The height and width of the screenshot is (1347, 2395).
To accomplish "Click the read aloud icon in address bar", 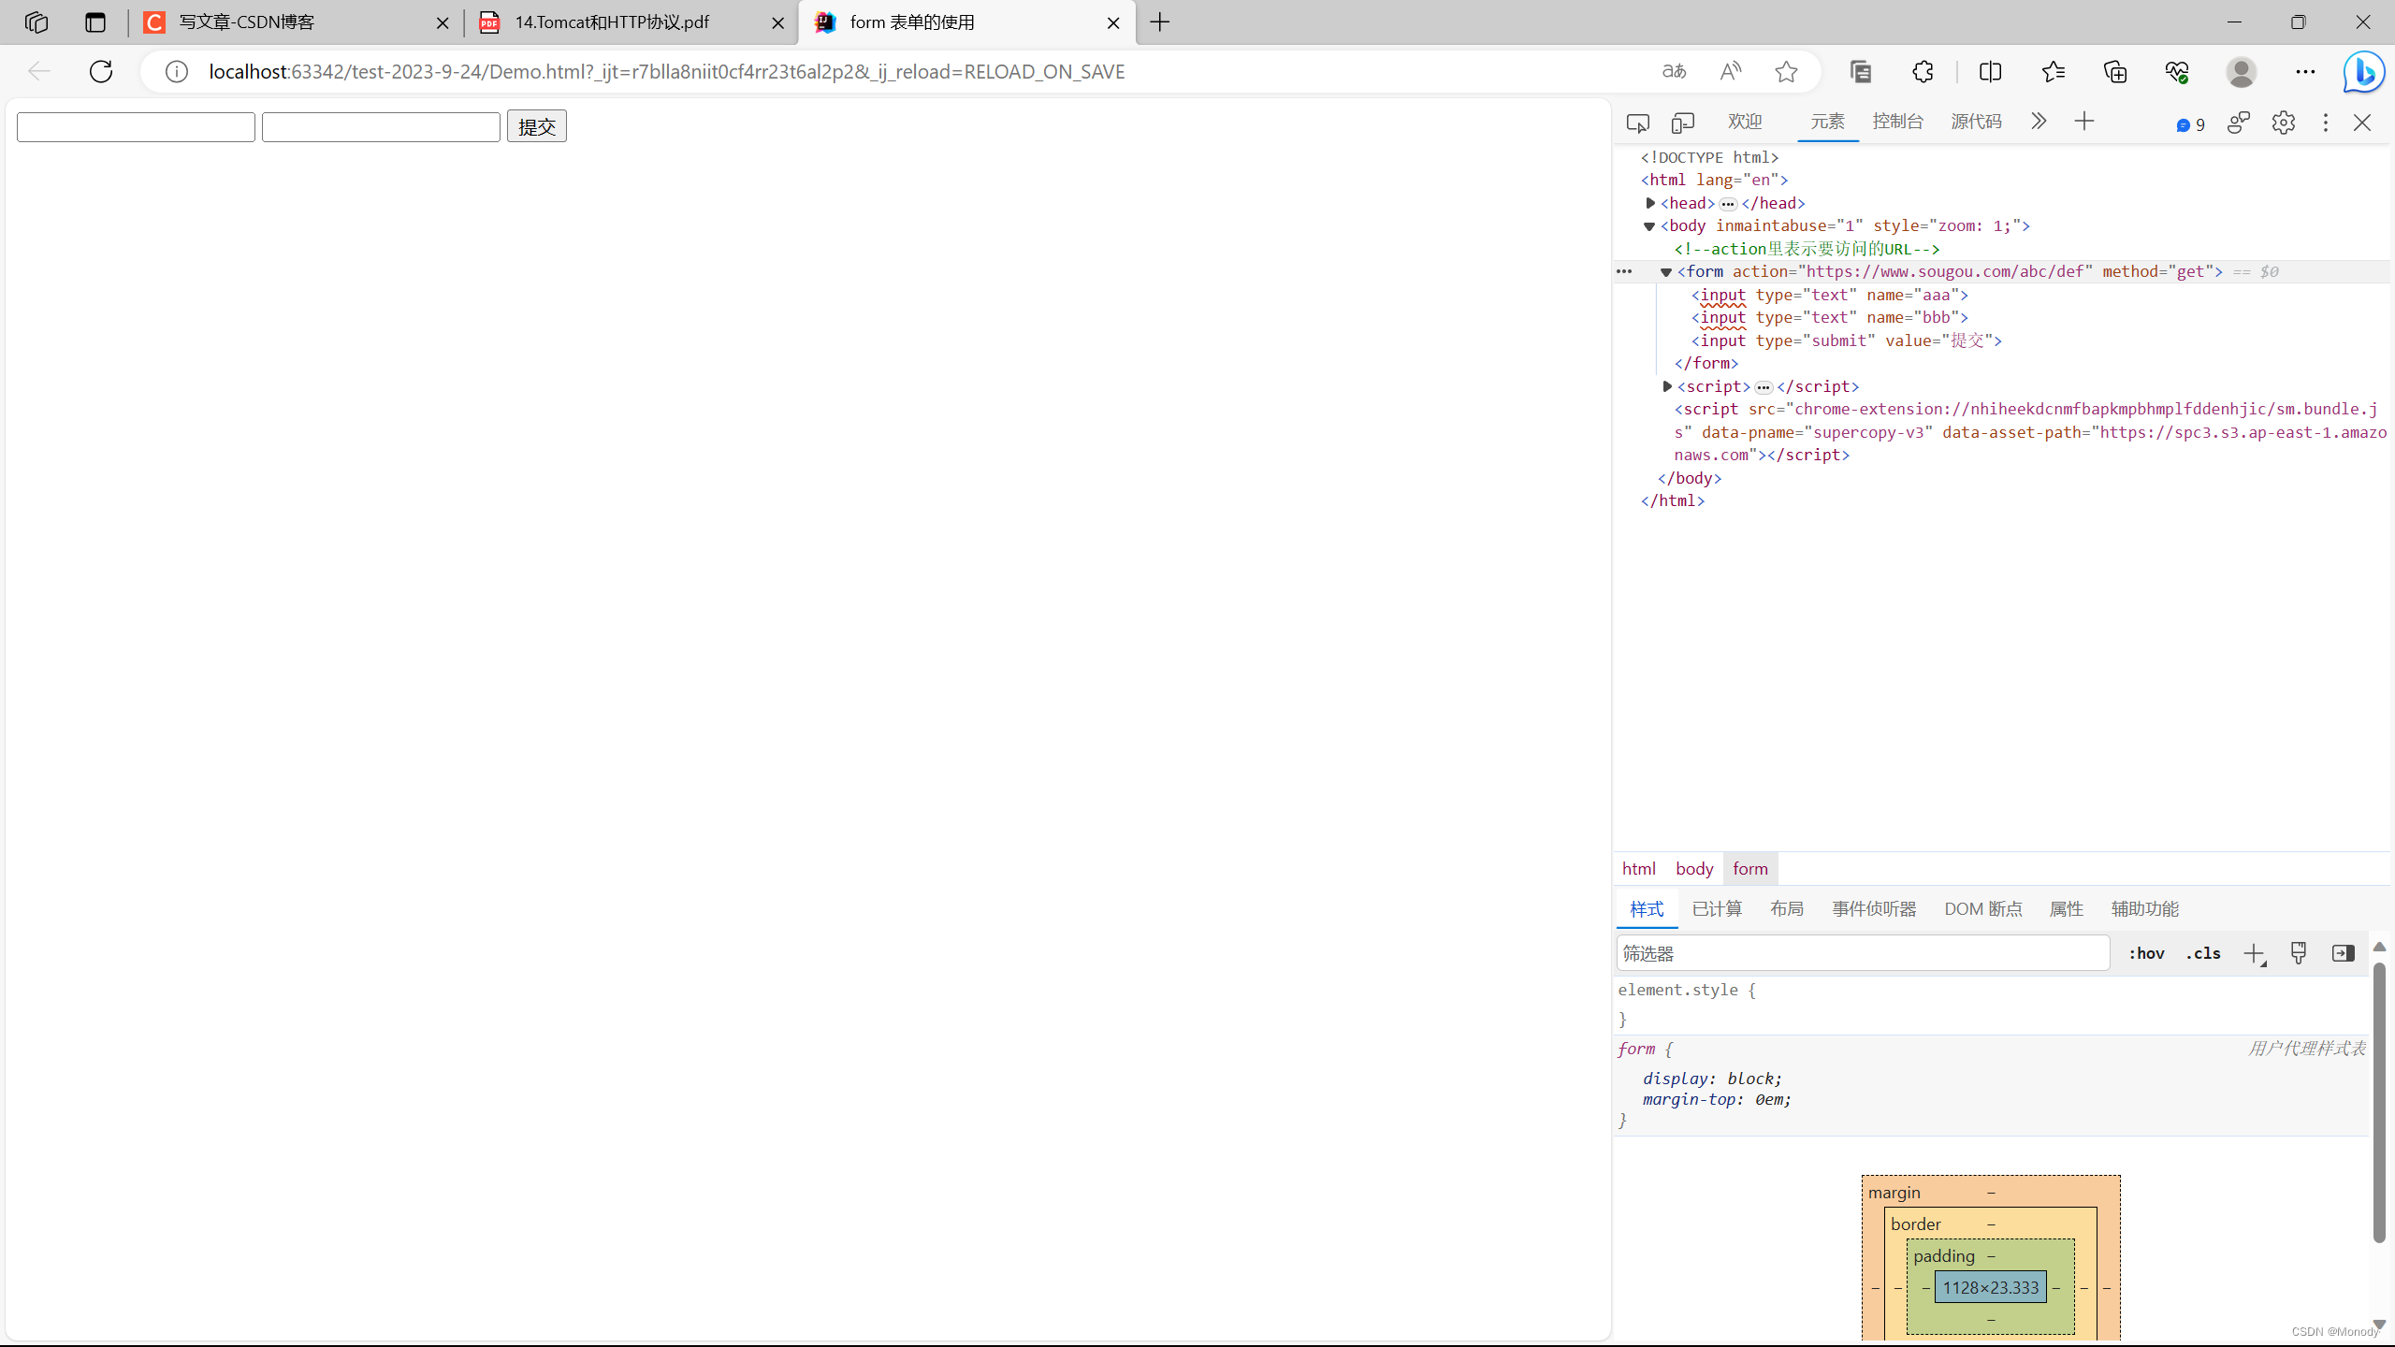I will pyautogui.click(x=1731, y=72).
